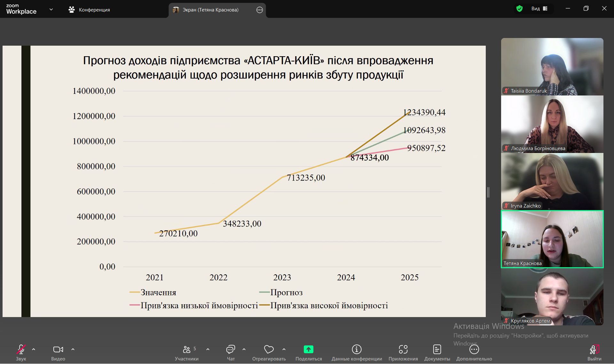The height and width of the screenshot is (364, 614).
Task: Click the green Поделиться share screen button
Action: pyautogui.click(x=309, y=350)
